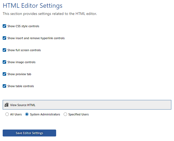Click the View Source HTML header bar
The image size is (174, 141).
pyautogui.click(x=87, y=105)
